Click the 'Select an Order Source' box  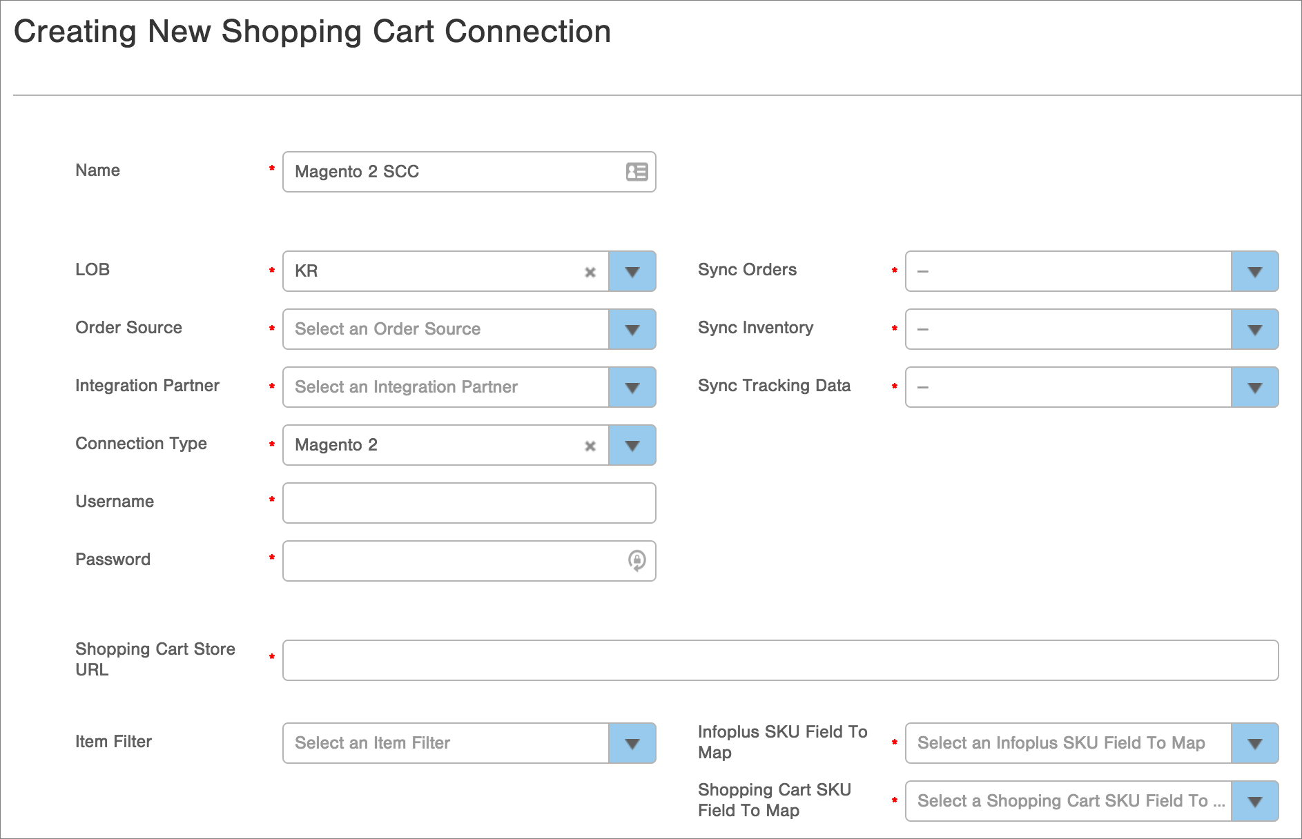pos(446,329)
